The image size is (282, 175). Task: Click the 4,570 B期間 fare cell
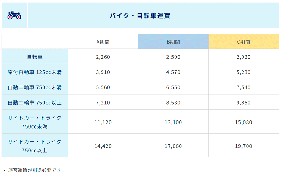tap(173, 72)
